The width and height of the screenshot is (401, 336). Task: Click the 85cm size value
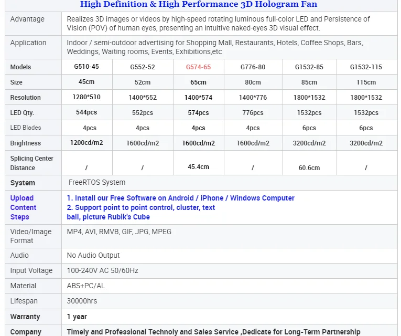tap(309, 82)
